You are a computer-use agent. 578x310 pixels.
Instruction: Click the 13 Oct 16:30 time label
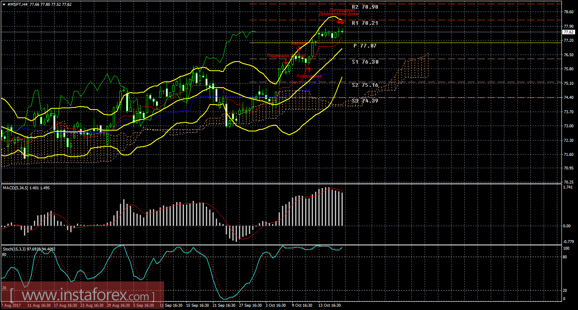[330, 305]
